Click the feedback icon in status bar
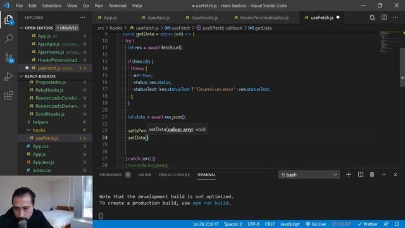This screenshot has height=228, width=405. tap(386, 224)
